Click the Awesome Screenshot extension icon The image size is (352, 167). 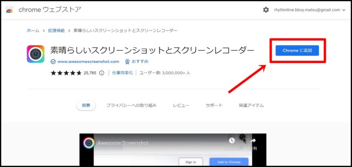click(x=35, y=54)
